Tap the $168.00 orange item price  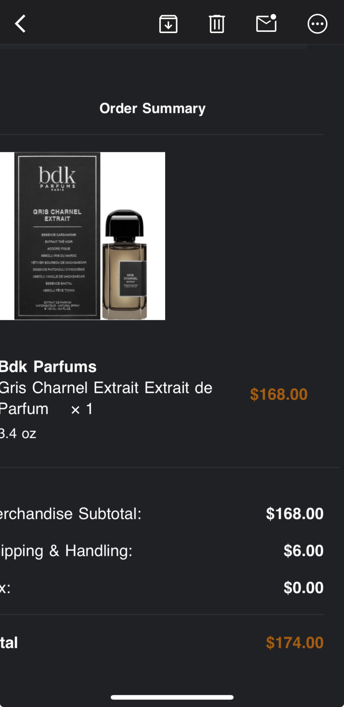click(x=279, y=394)
